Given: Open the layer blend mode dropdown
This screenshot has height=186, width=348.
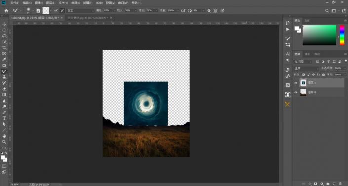Looking at the screenshot, I should (x=307, y=68).
